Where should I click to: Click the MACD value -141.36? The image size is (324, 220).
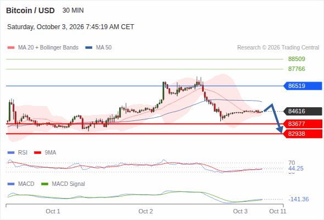[x=299, y=199]
